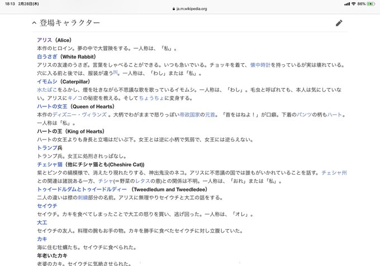Open the トランプ link in トランプ兵
380x266 pixels.
[47, 148]
